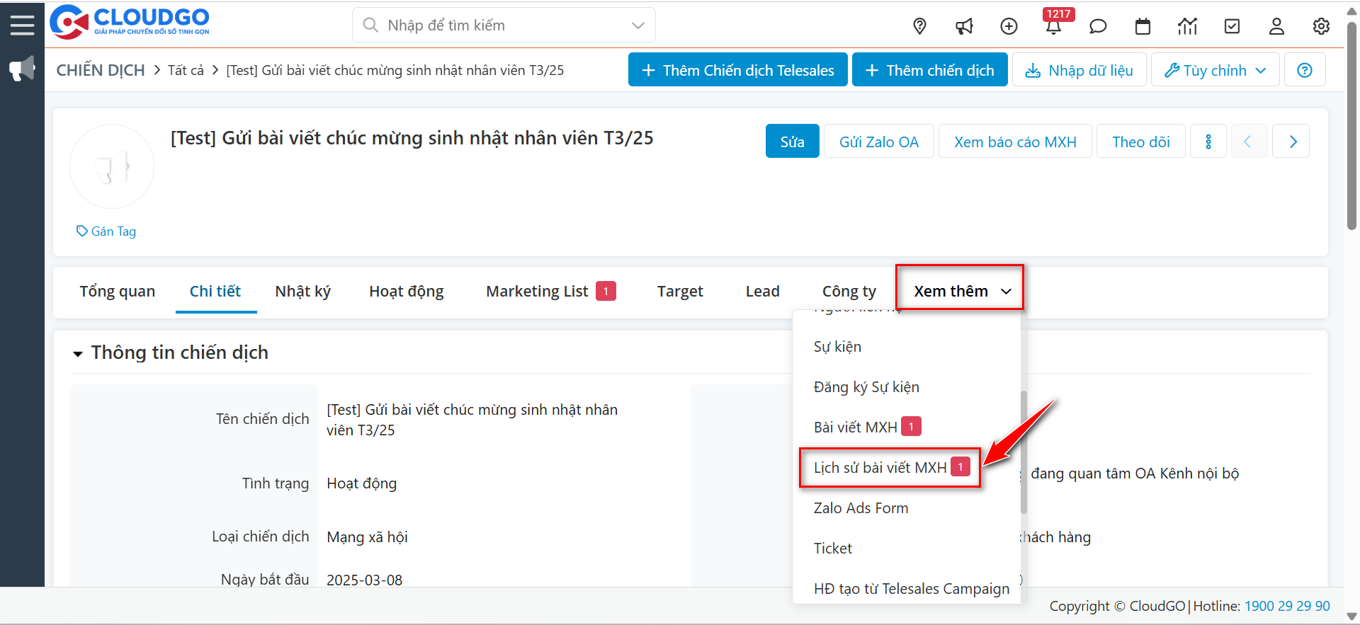Viewport: 1360px width, 625px height.
Task: Open the hamburger main menu
Action: click(22, 25)
